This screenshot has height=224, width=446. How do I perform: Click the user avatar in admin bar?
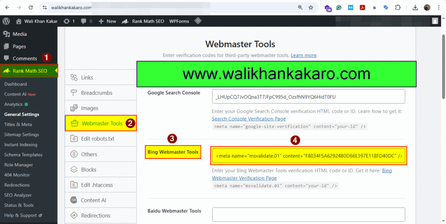[435, 21]
